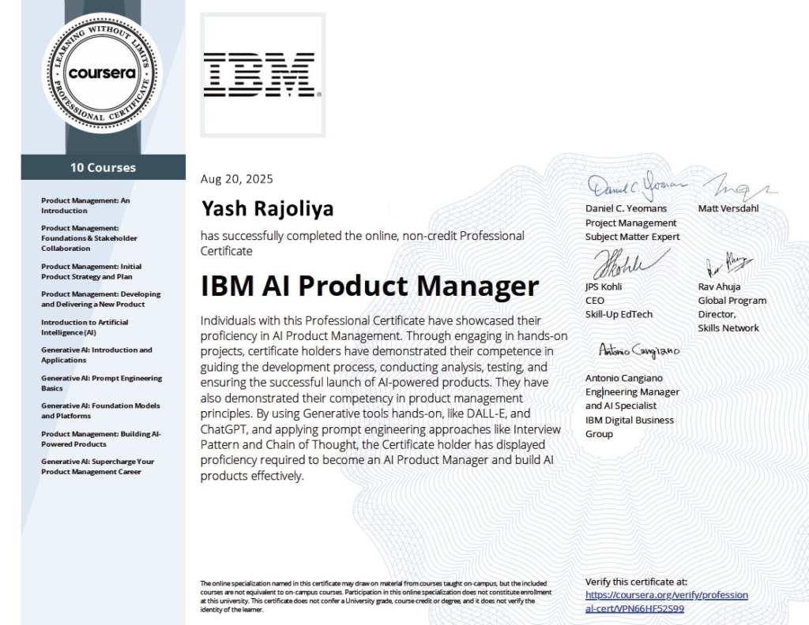The width and height of the screenshot is (809, 625).
Task: Click the recipient name Yash Rajoliya
Action: pyautogui.click(x=267, y=208)
